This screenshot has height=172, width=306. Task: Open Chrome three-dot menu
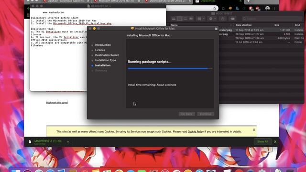tap(274, 9)
